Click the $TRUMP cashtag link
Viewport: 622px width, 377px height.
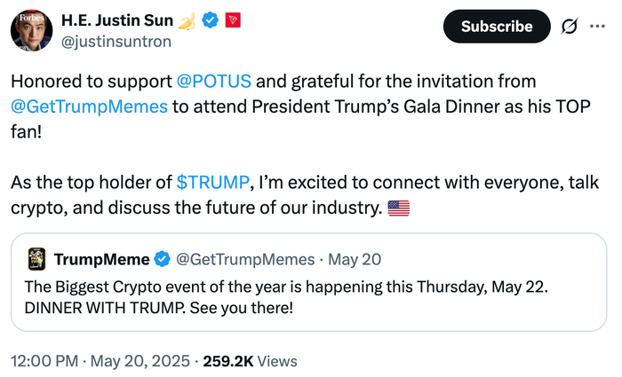point(213,184)
